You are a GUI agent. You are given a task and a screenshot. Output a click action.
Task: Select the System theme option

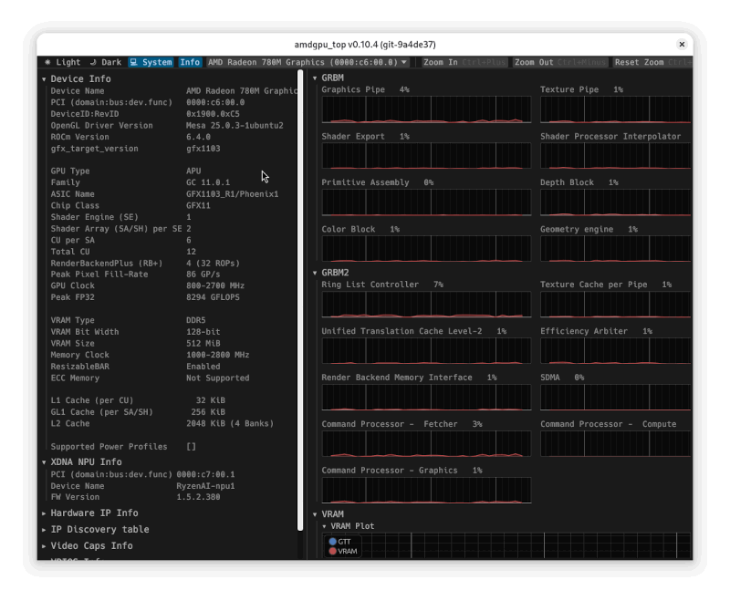(151, 62)
